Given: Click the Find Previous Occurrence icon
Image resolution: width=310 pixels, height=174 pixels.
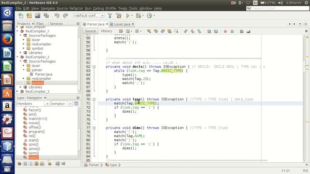Looking at the screenshot, I should pyautogui.click(x=156, y=31).
